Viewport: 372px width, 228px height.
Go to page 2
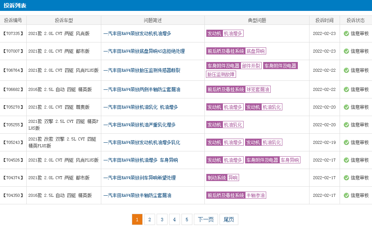coord(149,219)
